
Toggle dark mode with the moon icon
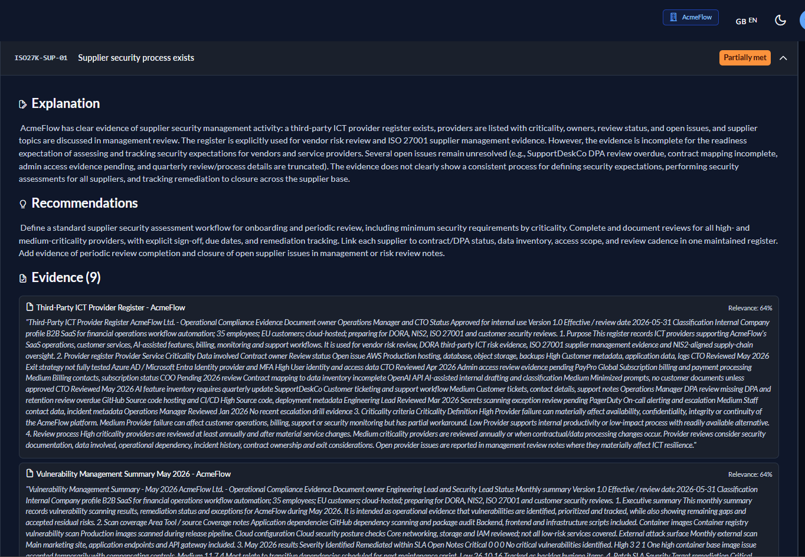click(x=780, y=21)
